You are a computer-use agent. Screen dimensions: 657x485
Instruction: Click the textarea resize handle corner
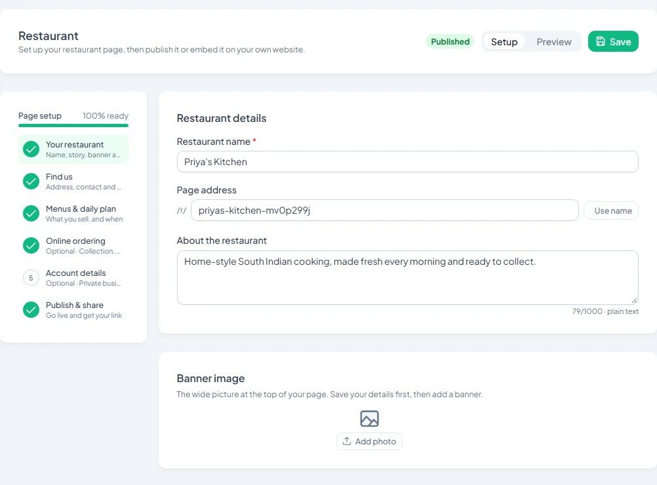tap(634, 300)
